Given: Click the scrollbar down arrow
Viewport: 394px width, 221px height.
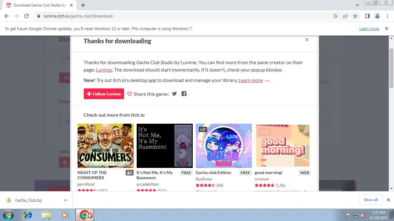Looking at the screenshot, I should (x=392, y=189).
